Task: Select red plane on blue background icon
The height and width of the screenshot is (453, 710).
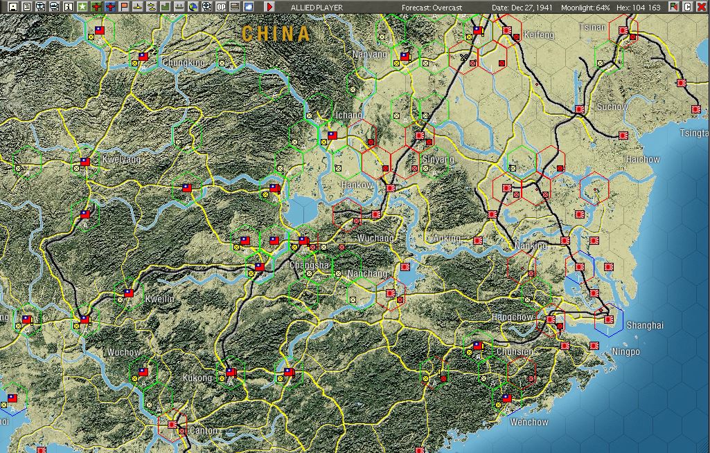Action: click(x=110, y=7)
